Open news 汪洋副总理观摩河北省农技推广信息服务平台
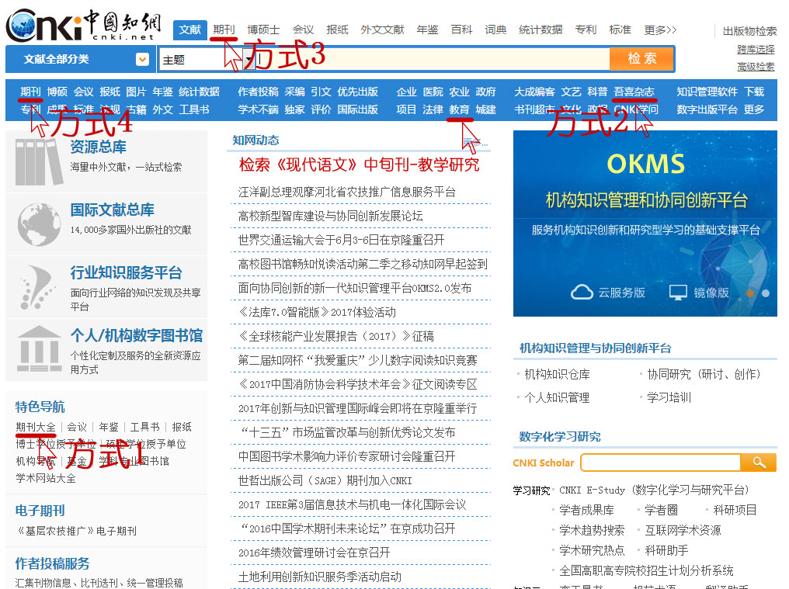Viewport: 789px width, 589px height. tap(346, 192)
